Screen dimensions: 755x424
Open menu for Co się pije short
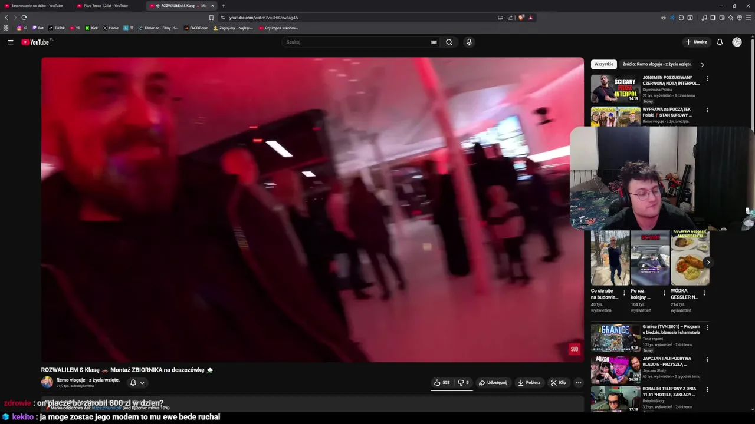coord(625,293)
